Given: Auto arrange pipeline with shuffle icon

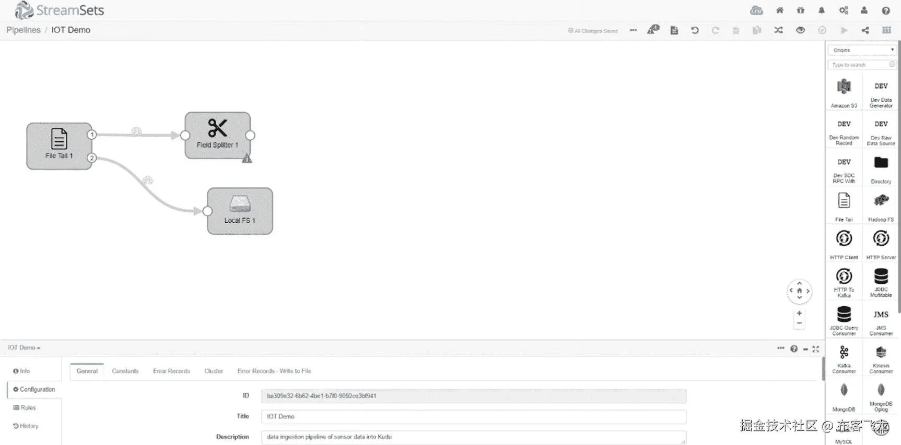Looking at the screenshot, I should 779,30.
